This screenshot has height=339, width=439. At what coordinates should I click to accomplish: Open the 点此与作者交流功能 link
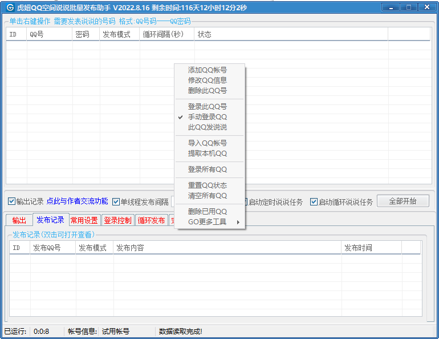[77, 201]
